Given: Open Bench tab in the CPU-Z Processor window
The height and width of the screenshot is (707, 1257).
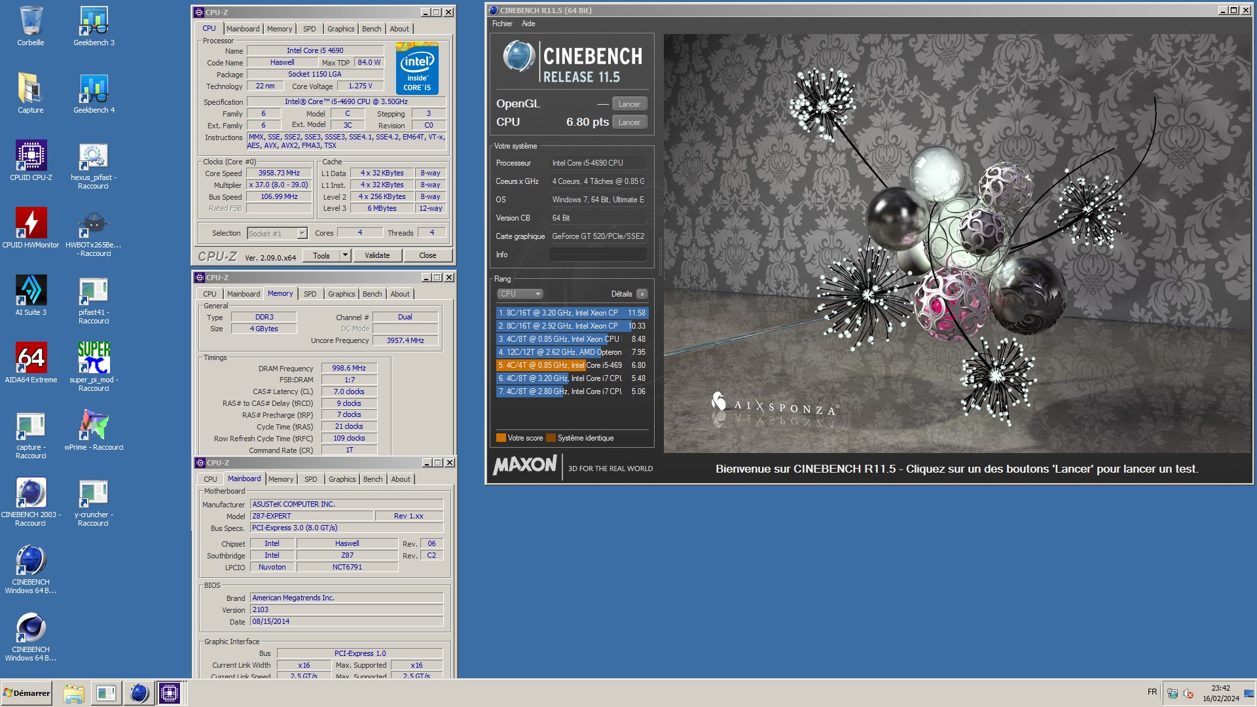Looking at the screenshot, I should [371, 29].
